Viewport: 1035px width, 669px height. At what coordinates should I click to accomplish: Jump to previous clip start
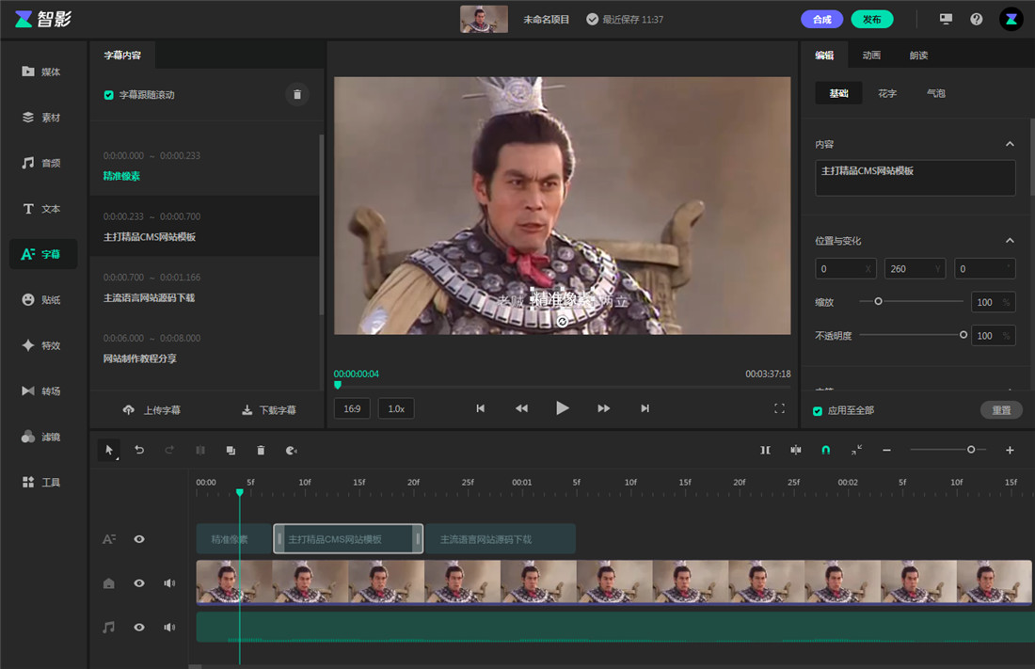coord(481,408)
